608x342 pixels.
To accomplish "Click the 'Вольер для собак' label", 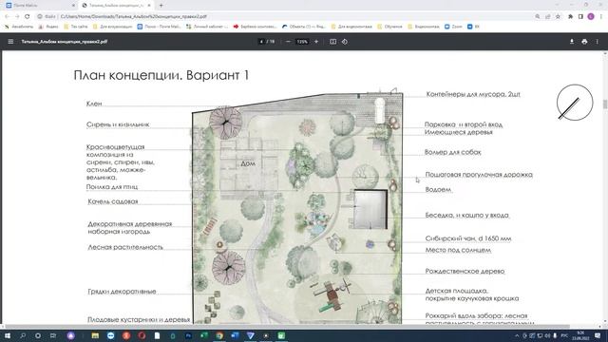I will tap(452, 152).
